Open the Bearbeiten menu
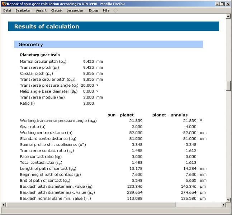 coord(24,11)
